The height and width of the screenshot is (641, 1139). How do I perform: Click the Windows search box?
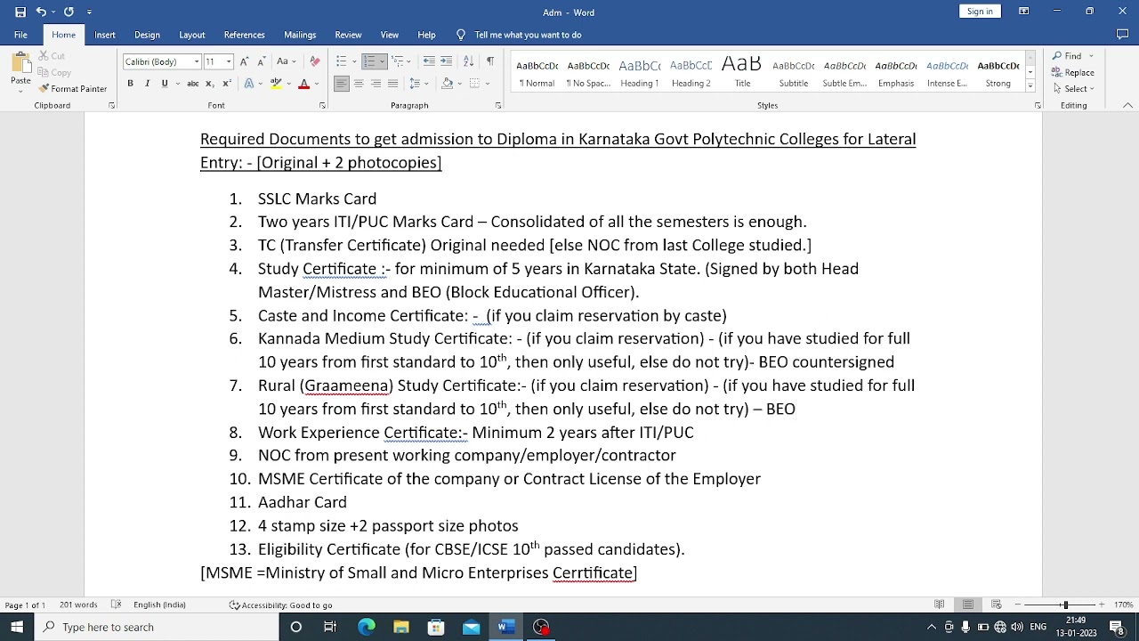156,627
